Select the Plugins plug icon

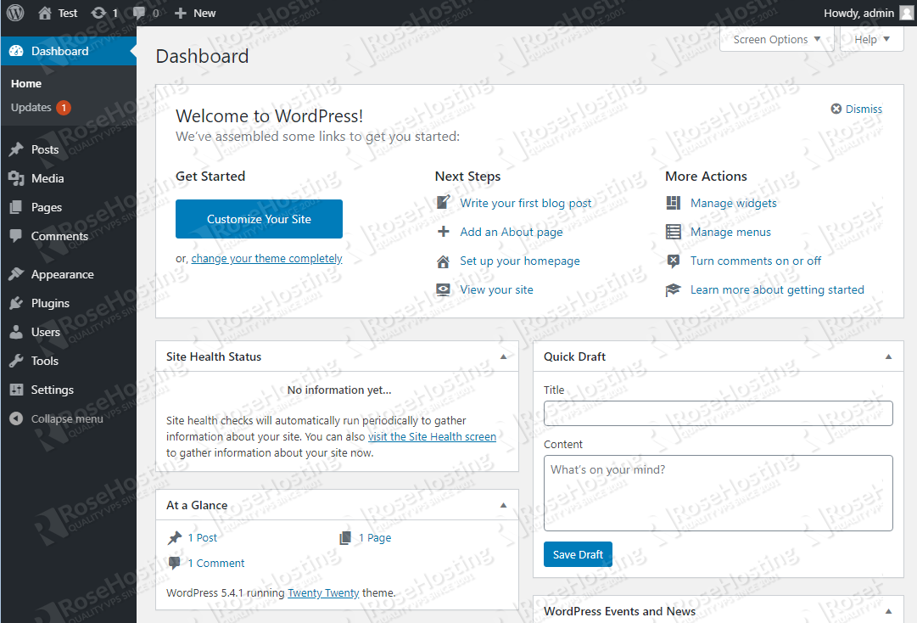pyautogui.click(x=18, y=302)
